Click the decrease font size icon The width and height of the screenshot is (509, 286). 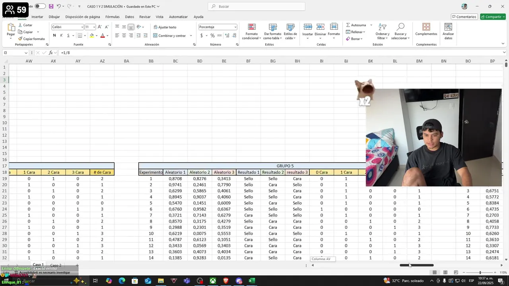click(107, 27)
